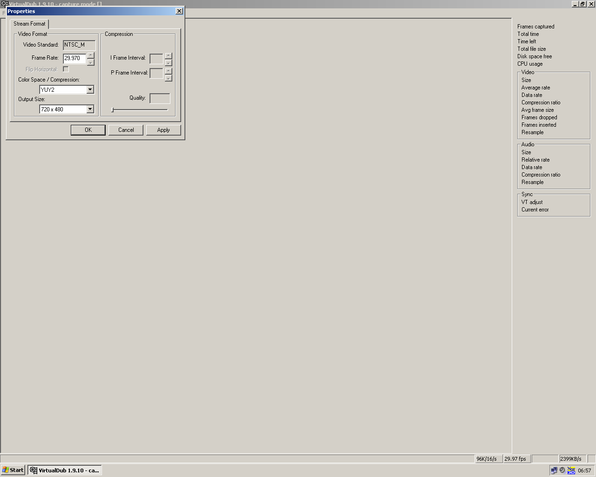The image size is (596, 477).
Task: Select the VirtualDub 1.9.10 taskbar button
Action: 65,470
